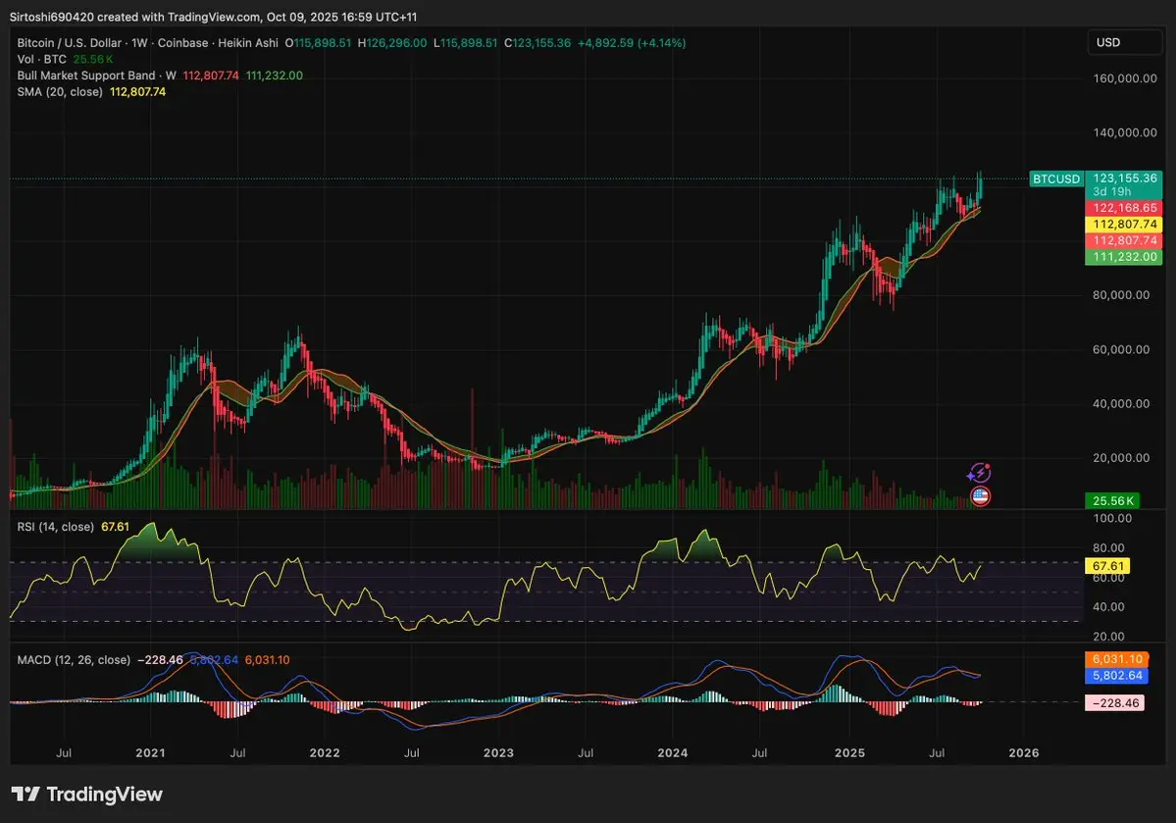Click the 3d 19h countdown label
This screenshot has height=823, width=1176.
[1111, 192]
